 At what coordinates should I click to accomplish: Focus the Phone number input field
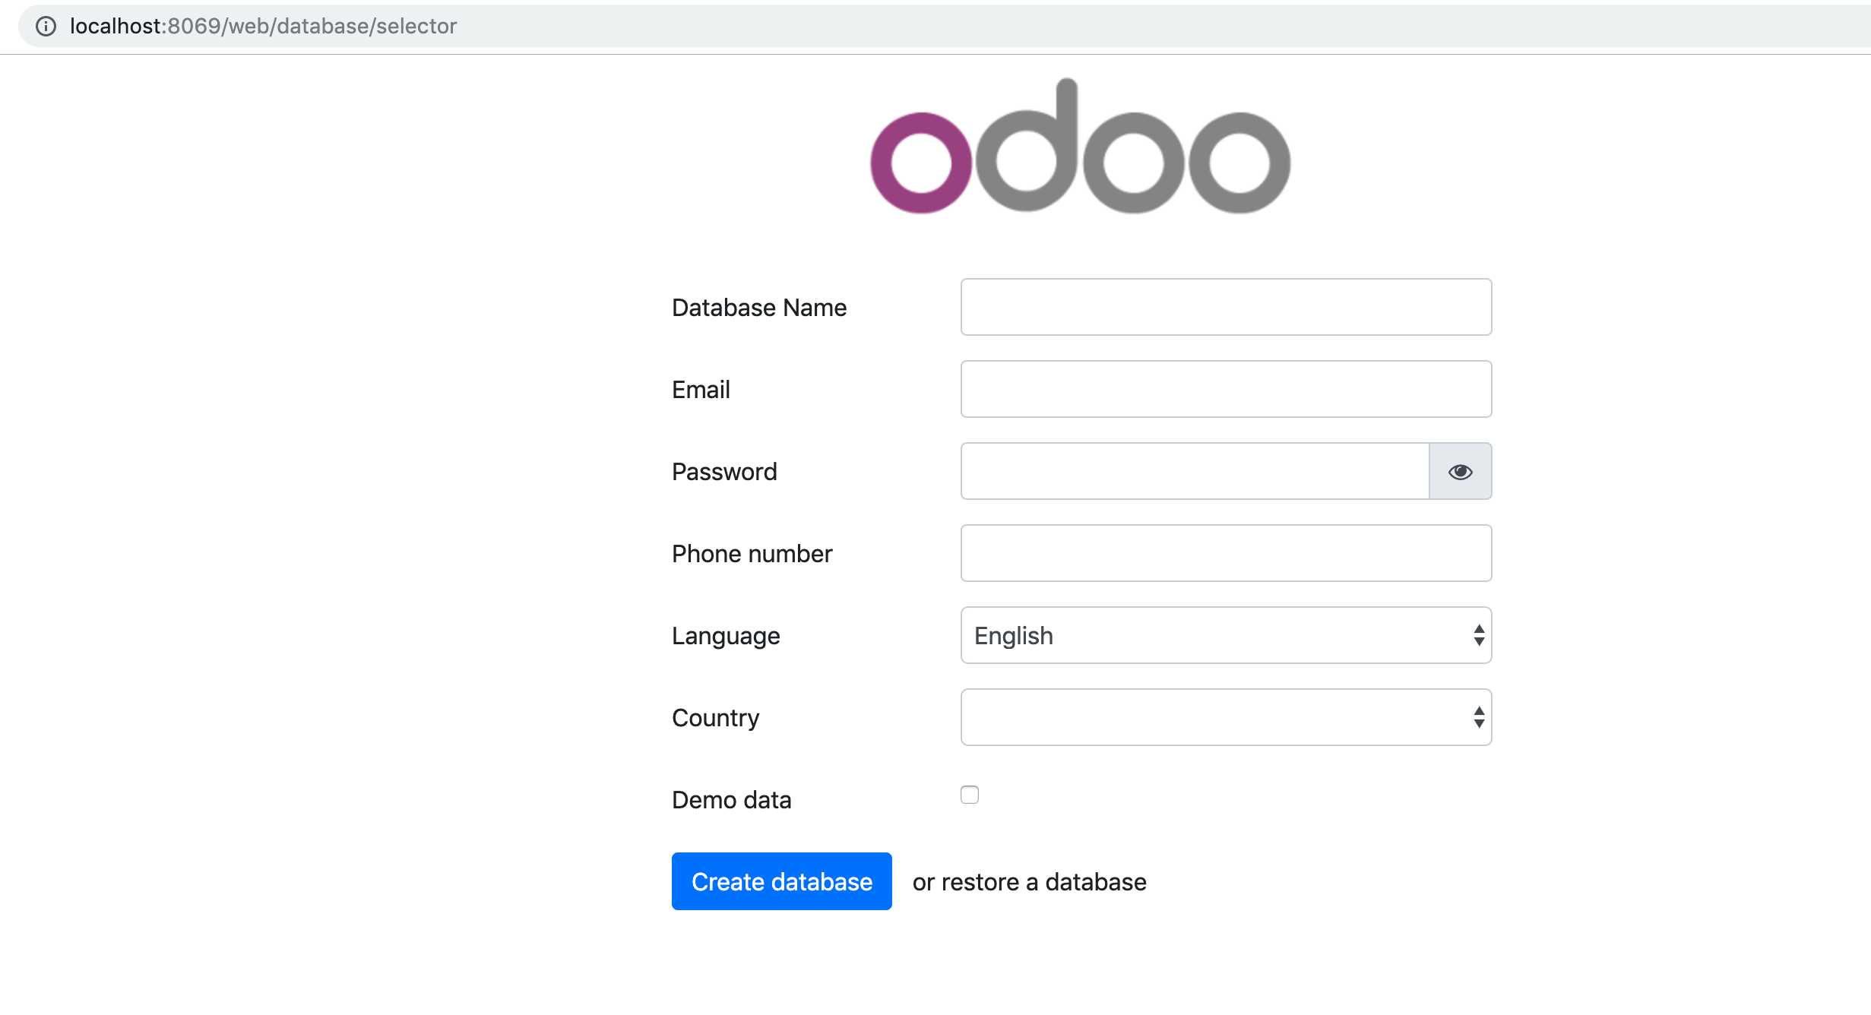tap(1226, 553)
